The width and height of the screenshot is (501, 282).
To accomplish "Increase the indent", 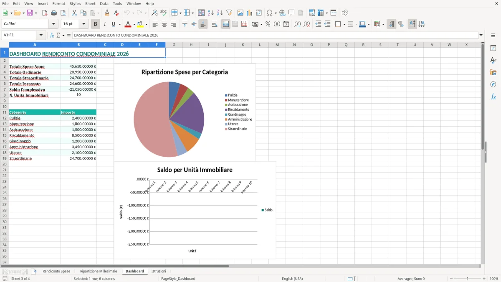I will pos(318,24).
